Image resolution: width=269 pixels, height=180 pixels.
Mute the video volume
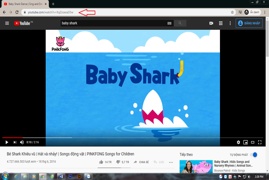coord(22,142)
